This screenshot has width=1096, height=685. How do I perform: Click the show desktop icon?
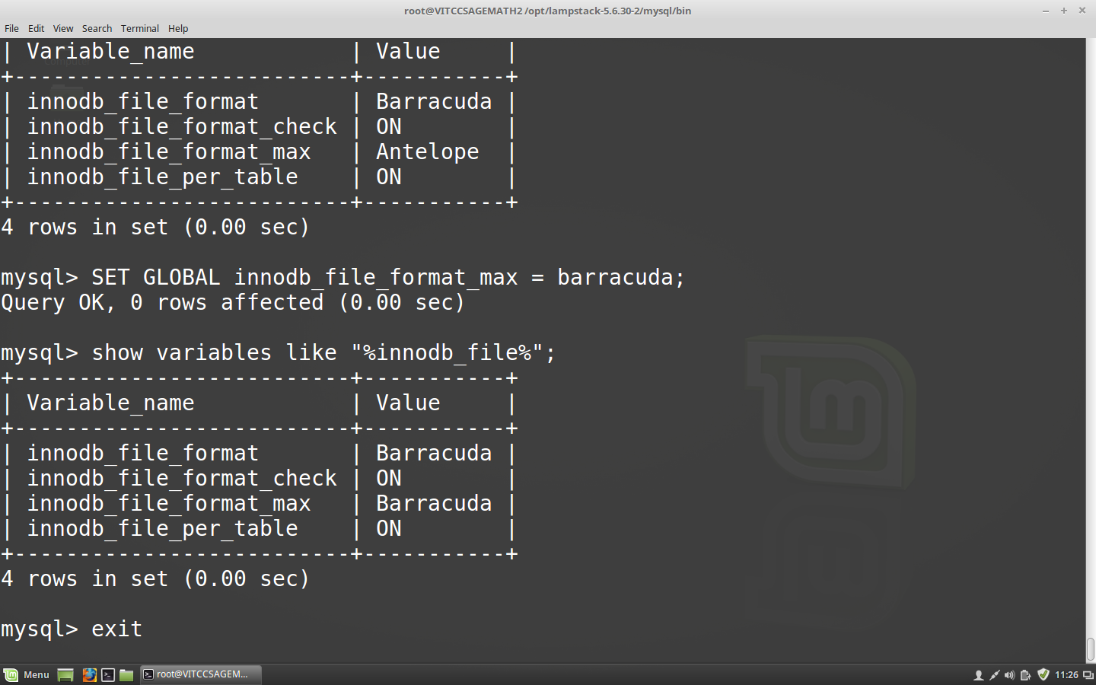[x=65, y=674]
